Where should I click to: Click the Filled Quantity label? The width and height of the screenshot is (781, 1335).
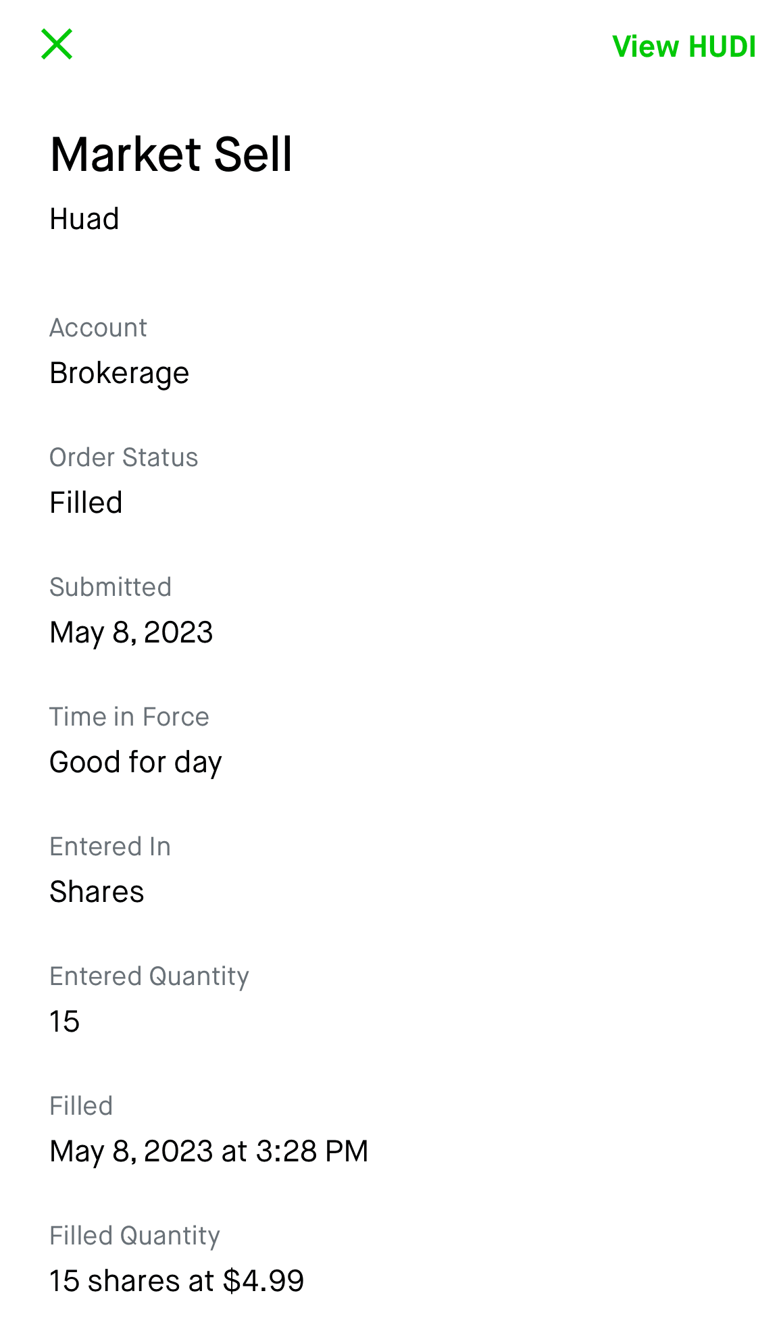coord(134,1236)
